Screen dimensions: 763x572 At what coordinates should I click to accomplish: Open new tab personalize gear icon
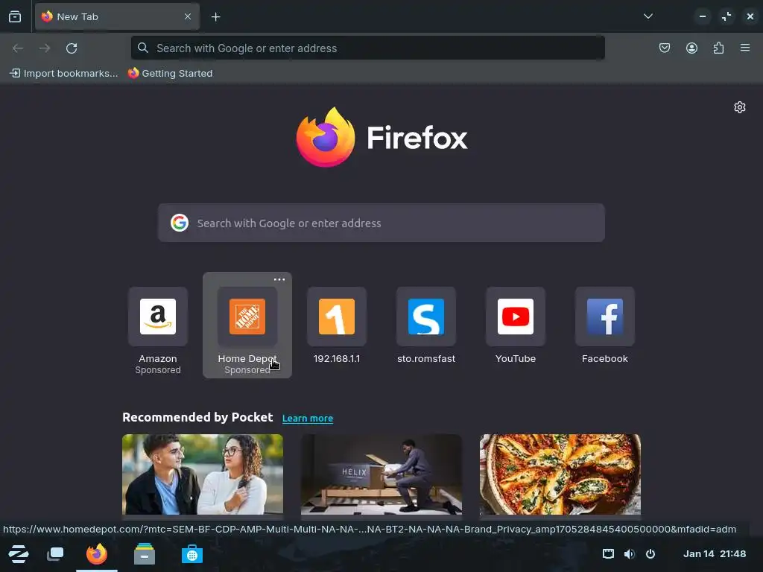tap(740, 107)
